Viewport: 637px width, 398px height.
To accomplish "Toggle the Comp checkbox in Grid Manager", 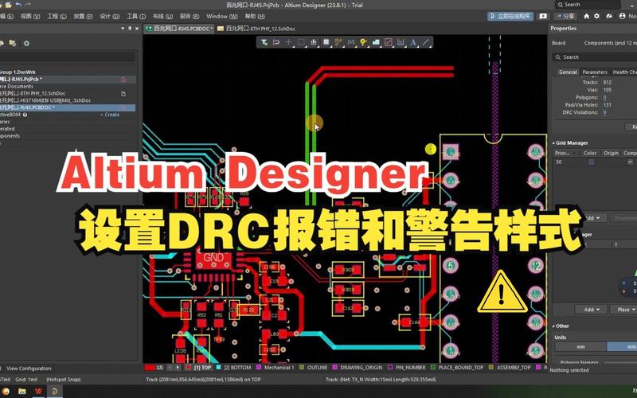I will click(630, 162).
